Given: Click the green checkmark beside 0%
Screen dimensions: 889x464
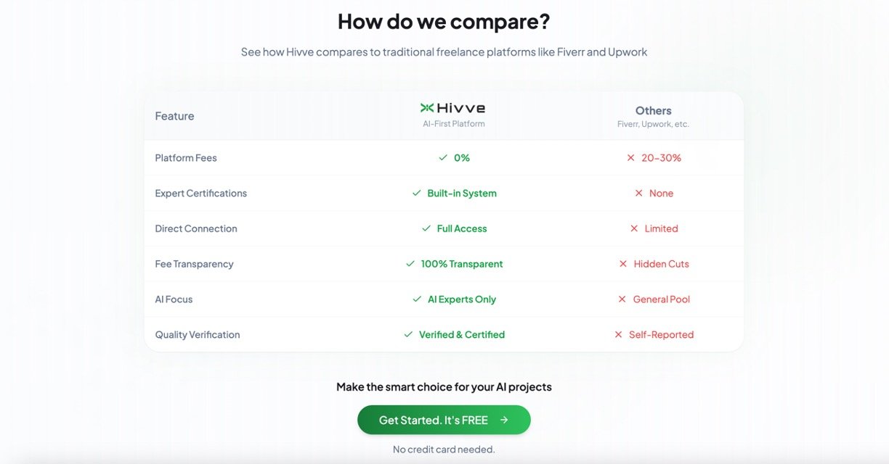Looking at the screenshot, I should tap(443, 158).
